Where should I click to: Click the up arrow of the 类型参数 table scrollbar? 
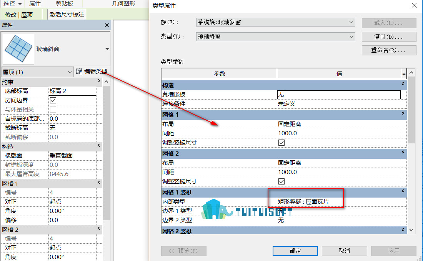coord(411,73)
